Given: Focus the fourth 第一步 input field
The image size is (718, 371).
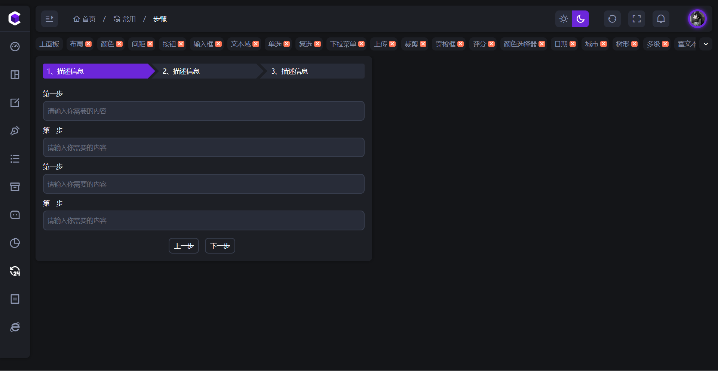Looking at the screenshot, I should coord(204,220).
